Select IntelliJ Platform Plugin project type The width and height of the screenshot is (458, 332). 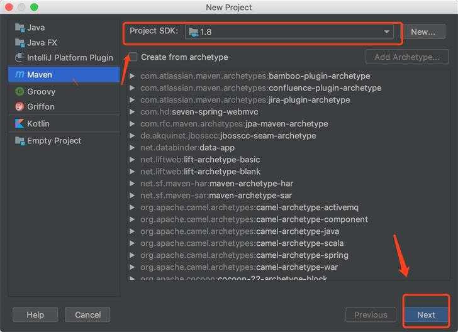click(64, 57)
